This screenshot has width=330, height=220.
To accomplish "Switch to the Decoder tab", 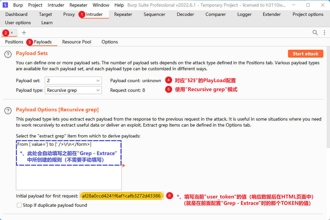I will 185,14.
